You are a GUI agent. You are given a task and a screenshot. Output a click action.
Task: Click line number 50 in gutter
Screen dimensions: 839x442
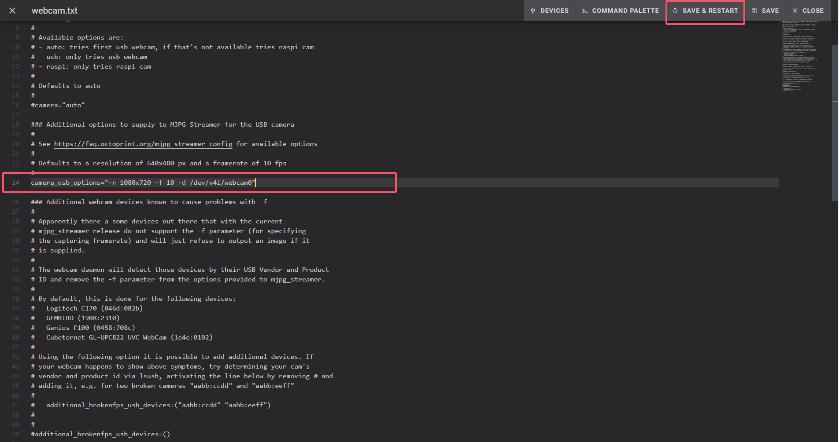16,434
